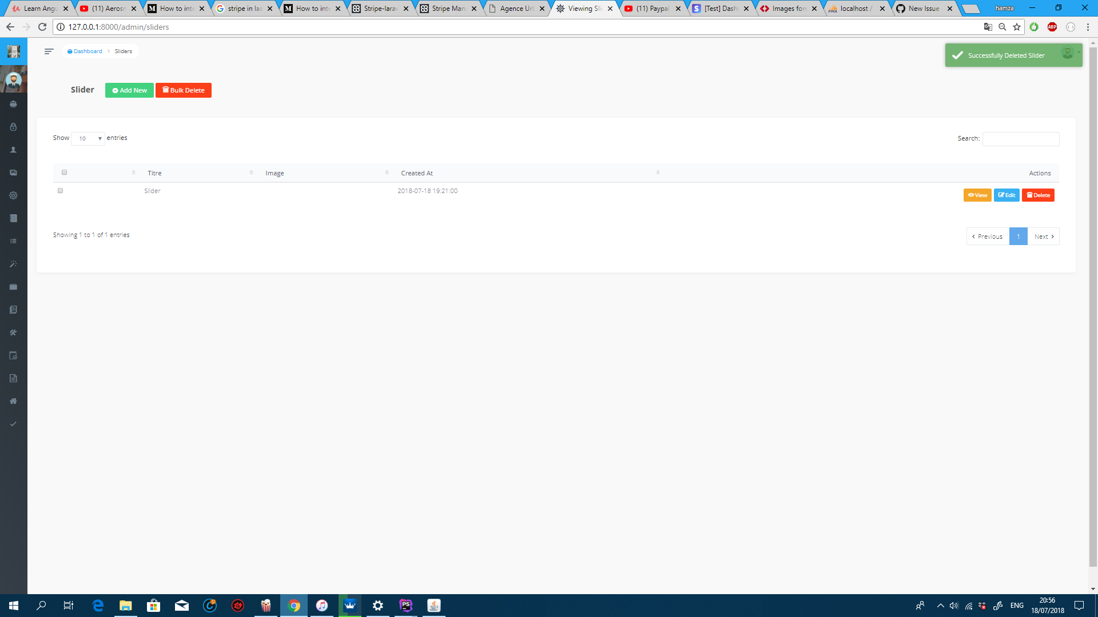The image size is (1098, 617).
Task: Tick the checkbox for the Slider row
Action: point(60,190)
